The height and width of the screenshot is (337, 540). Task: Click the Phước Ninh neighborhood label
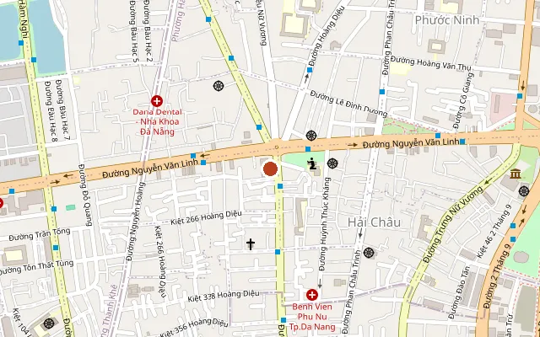coord(447,20)
